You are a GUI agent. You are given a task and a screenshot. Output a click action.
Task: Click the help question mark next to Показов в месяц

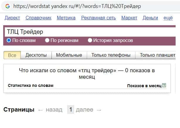pos(164,85)
